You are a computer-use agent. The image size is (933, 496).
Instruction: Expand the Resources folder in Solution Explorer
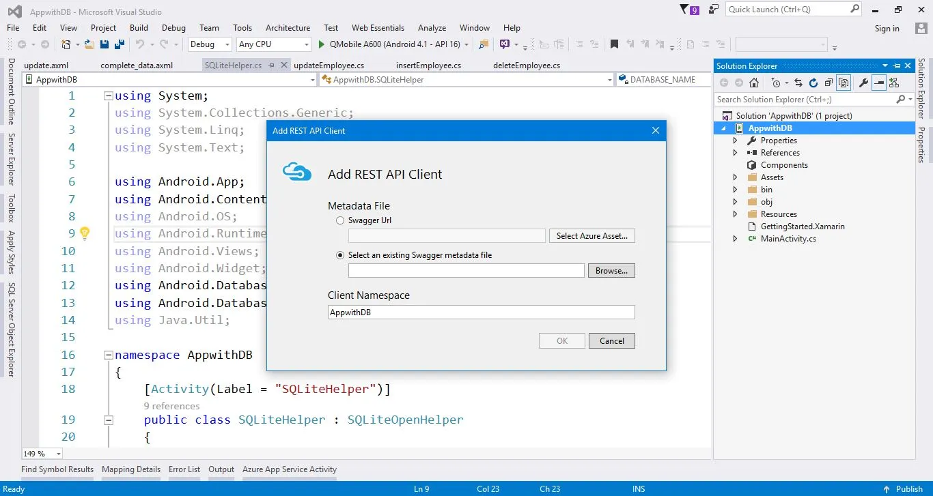(x=735, y=214)
